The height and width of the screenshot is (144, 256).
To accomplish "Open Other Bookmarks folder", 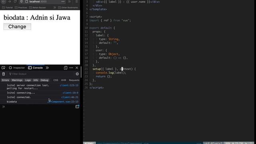I will [68, 8].
